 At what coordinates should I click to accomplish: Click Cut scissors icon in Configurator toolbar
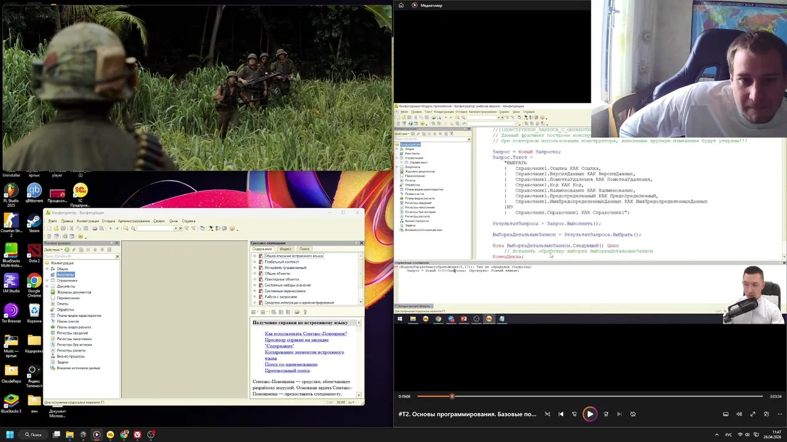71,228
